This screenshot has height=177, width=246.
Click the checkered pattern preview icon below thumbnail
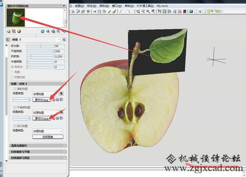click(x=14, y=31)
